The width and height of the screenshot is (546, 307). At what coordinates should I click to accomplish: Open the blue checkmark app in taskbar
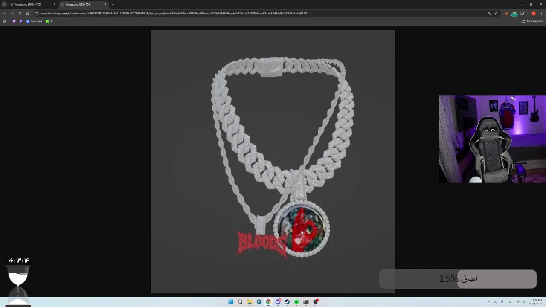pos(259,302)
